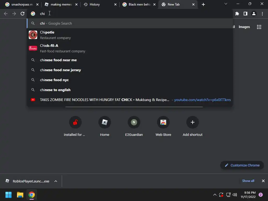The image size is (268, 201).
Task: Click the Chipotle restaurant company text
Action: [55, 38]
